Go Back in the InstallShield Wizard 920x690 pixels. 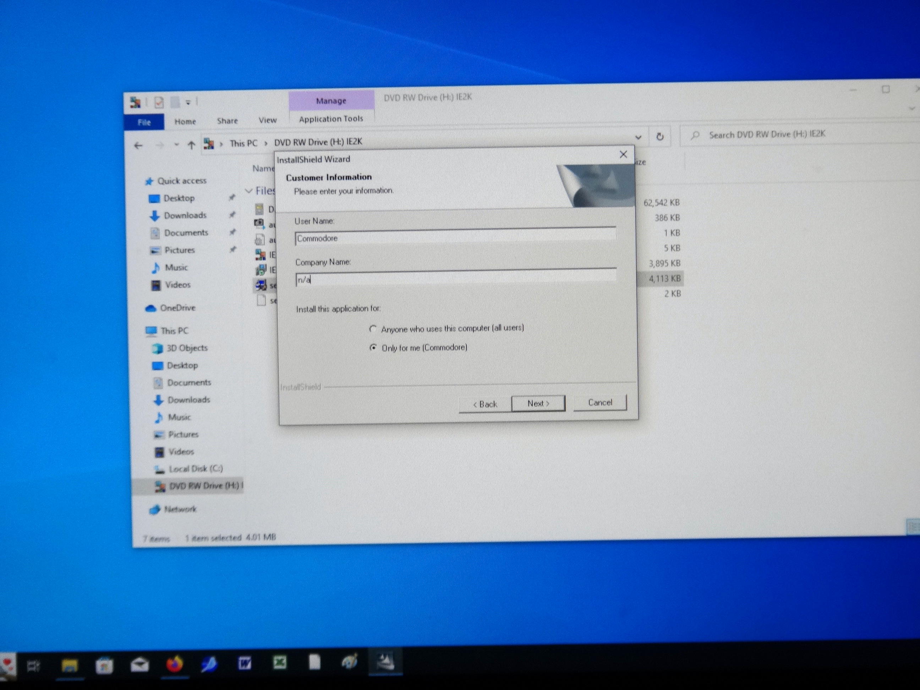485,404
